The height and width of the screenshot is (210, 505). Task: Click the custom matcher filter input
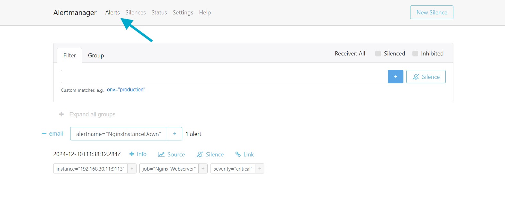[x=224, y=77]
